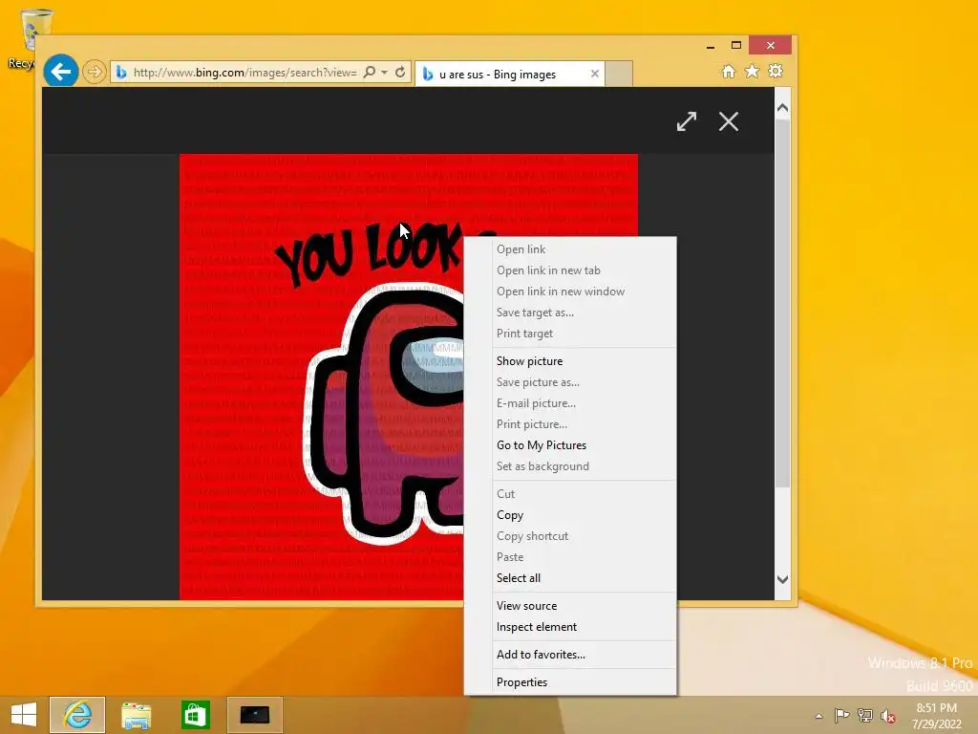Viewport: 978px width, 734px height.
Task: Open Windows Store taskbar icon
Action: (195, 715)
